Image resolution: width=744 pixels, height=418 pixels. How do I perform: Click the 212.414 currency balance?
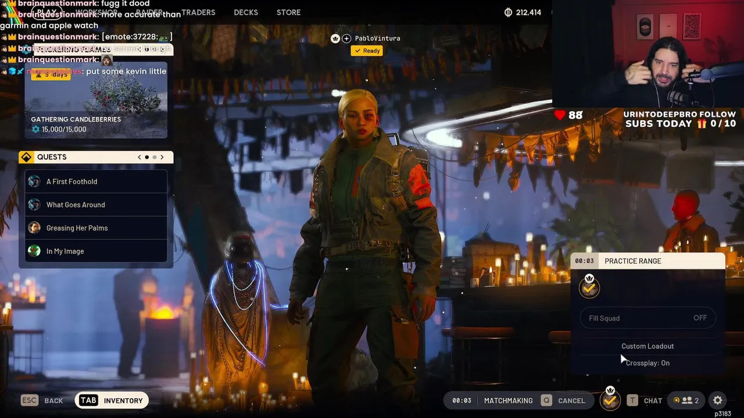point(528,12)
